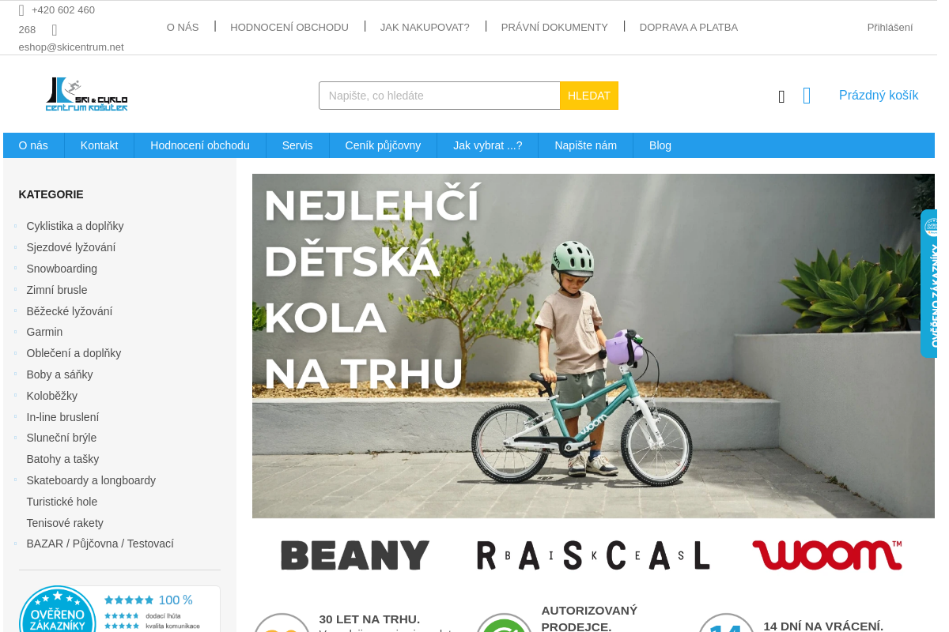
Task: Open the shopping cart icon
Action: pos(807,96)
